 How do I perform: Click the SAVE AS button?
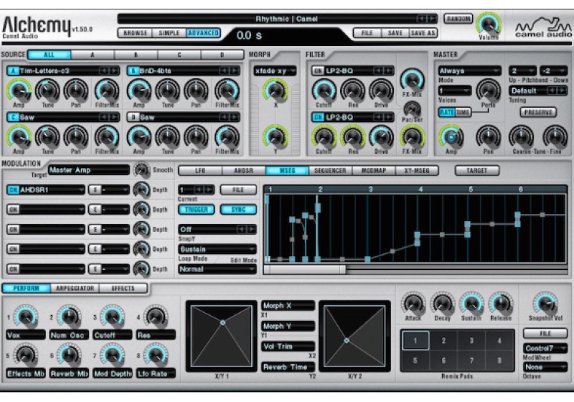pos(422,33)
